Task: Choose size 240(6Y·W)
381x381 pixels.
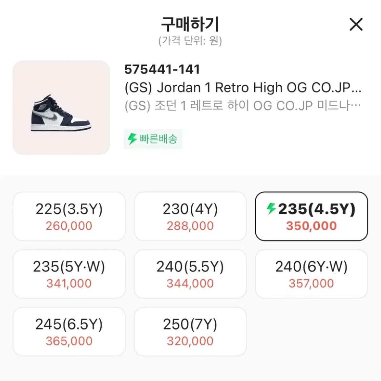Action: 311,274
